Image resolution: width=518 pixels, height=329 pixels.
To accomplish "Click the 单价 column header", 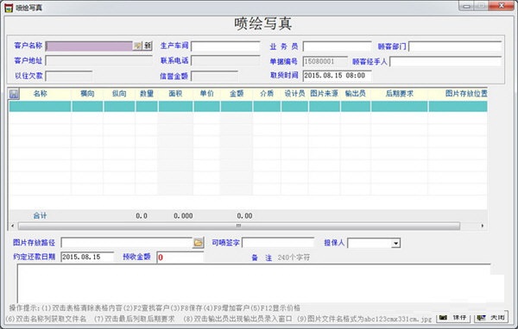I will click(207, 94).
